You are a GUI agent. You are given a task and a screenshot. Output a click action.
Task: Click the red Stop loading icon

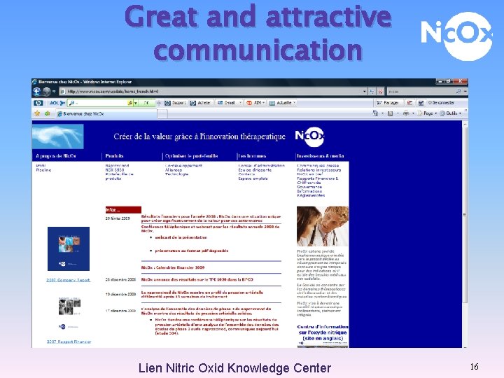380,92
